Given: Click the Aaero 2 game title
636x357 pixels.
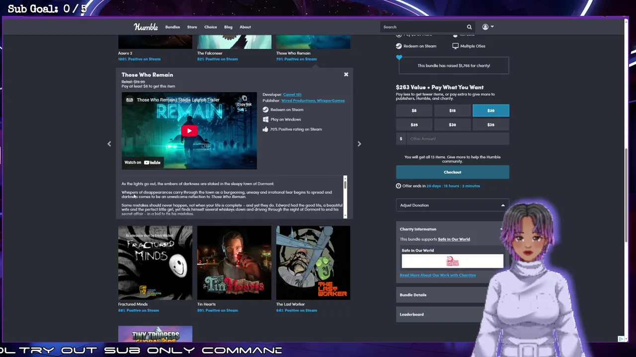Looking at the screenshot, I should pos(125,53).
